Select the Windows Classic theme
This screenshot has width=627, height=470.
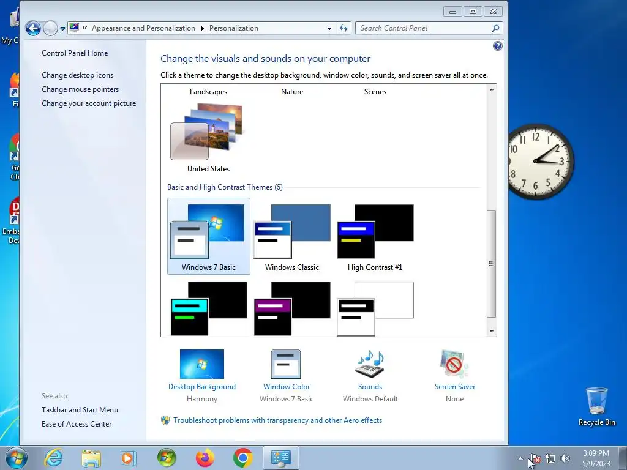[292, 236]
